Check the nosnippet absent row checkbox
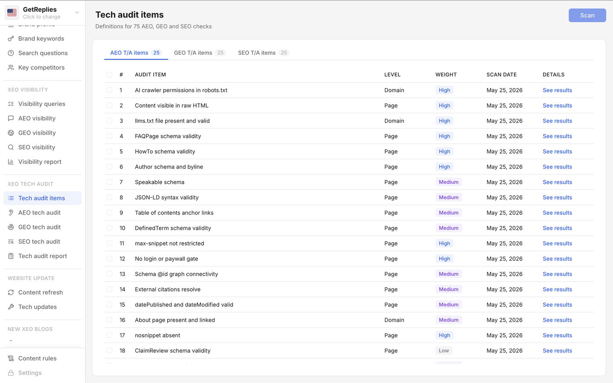The image size is (613, 383). 109,335
